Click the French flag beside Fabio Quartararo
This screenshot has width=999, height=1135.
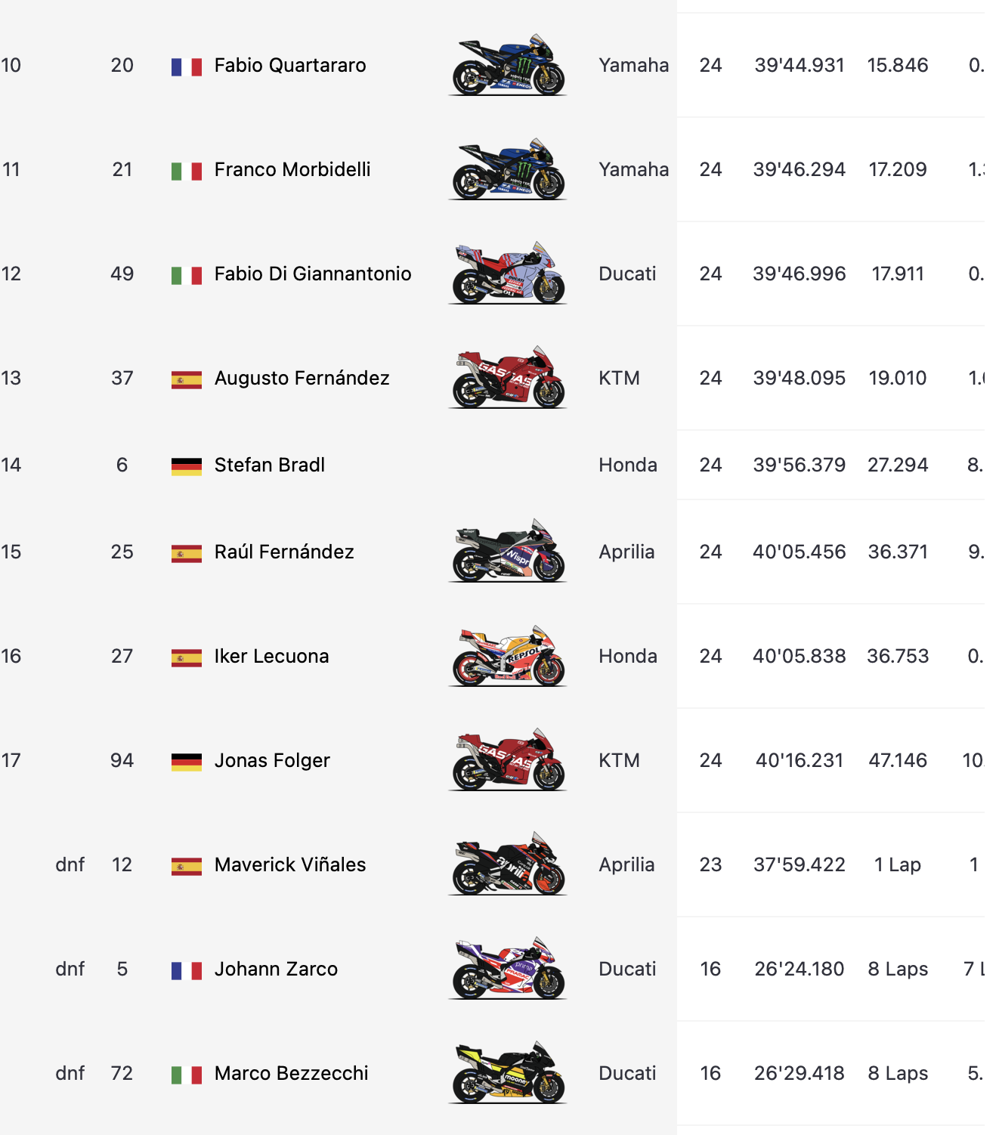(187, 66)
